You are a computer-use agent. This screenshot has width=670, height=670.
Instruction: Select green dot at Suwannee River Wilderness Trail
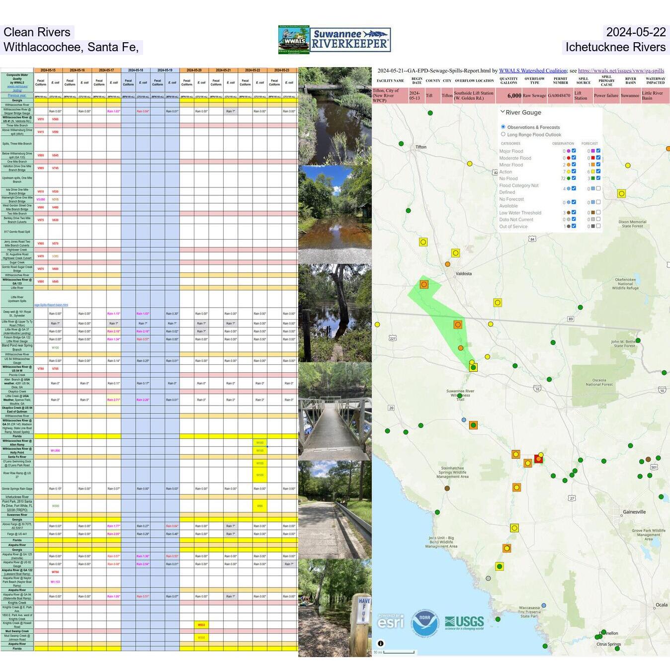pyautogui.click(x=460, y=396)
